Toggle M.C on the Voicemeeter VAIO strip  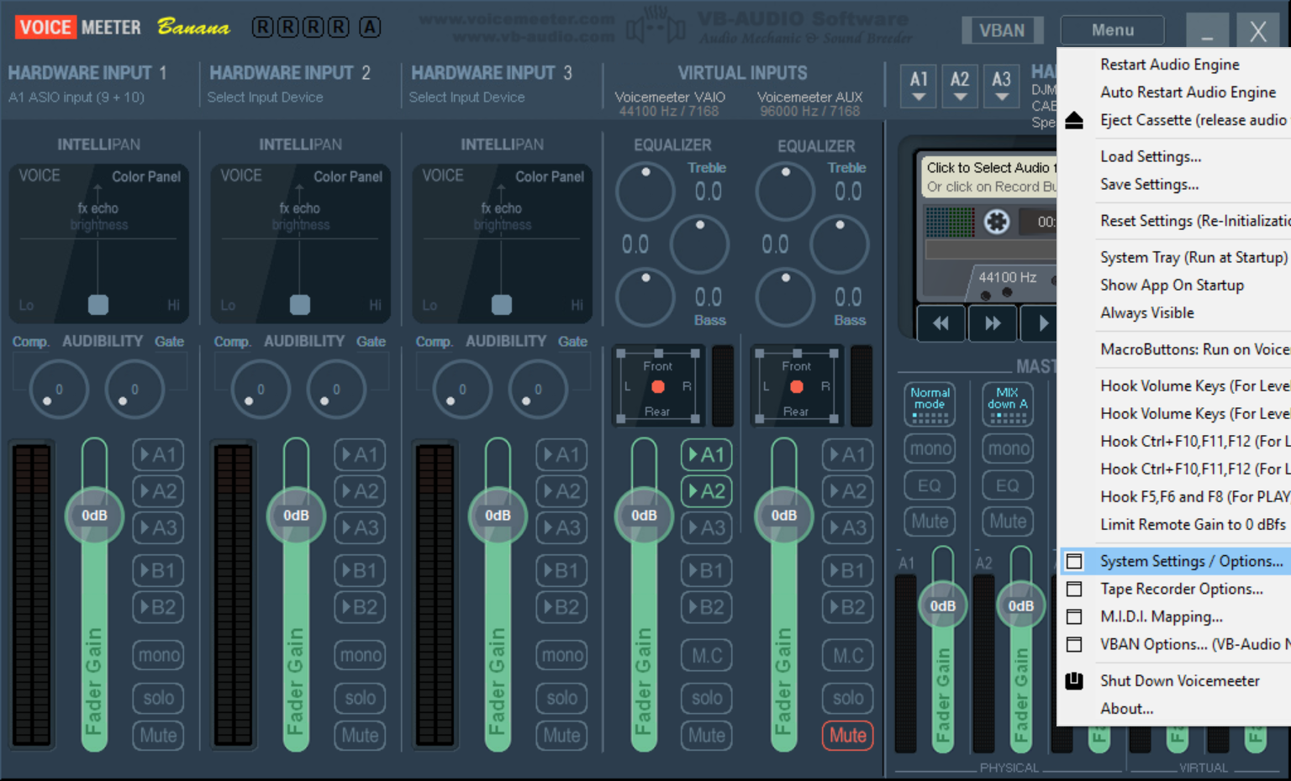(x=707, y=655)
